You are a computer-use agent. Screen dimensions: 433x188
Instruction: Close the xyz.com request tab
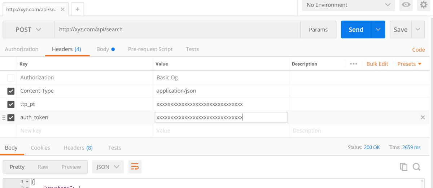(62, 9)
